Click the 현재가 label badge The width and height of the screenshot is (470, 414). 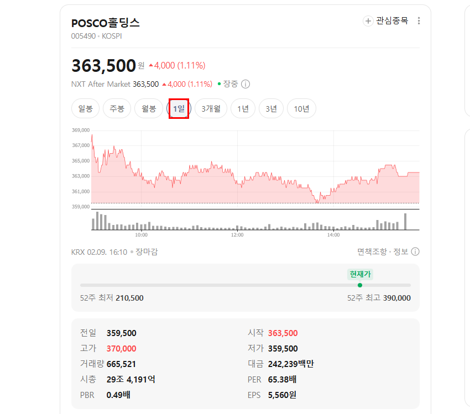360,274
